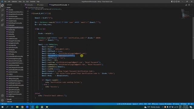Open footer.php in Explorer

11,25
